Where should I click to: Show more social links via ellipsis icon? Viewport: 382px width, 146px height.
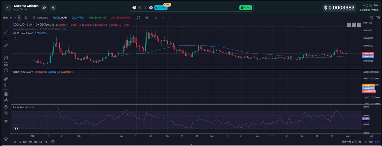pos(151,7)
